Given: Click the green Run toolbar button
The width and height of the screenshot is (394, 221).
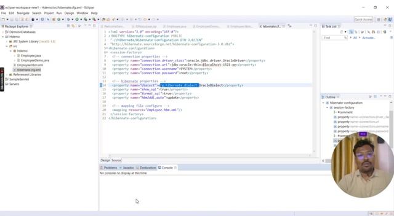Looking at the screenshot, I should pos(77,19).
